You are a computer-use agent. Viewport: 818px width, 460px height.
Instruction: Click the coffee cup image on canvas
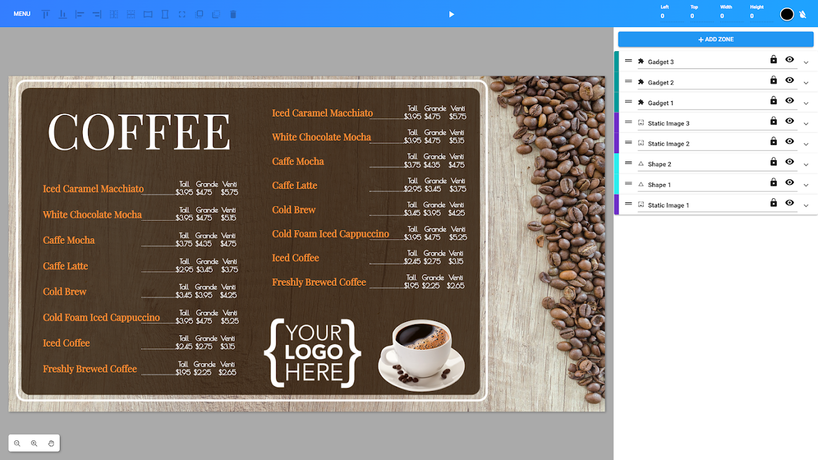(x=421, y=355)
